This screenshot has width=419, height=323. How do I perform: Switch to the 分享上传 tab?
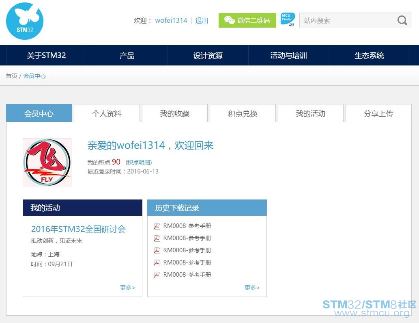pos(378,113)
